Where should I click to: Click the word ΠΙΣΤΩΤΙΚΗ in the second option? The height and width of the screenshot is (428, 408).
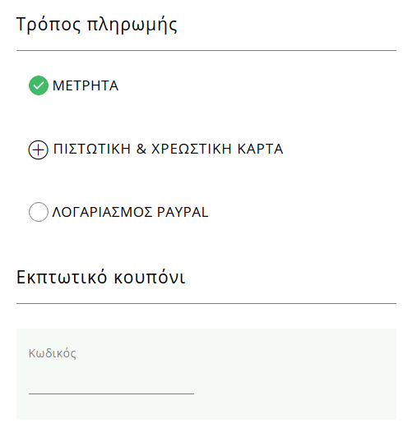pos(92,149)
